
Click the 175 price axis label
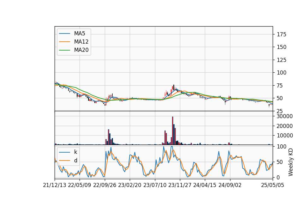point(282,34)
